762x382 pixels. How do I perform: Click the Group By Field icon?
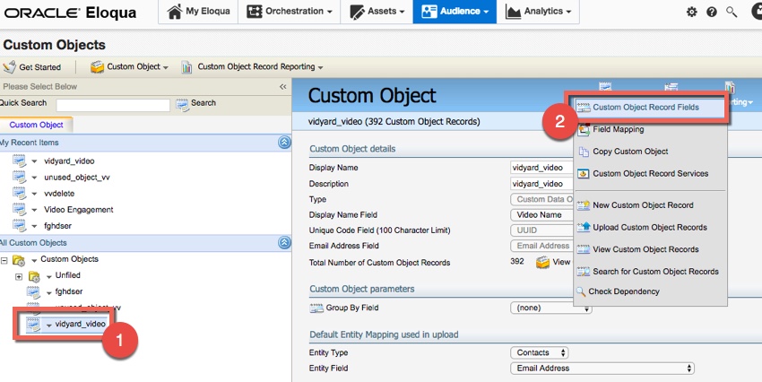(x=316, y=308)
